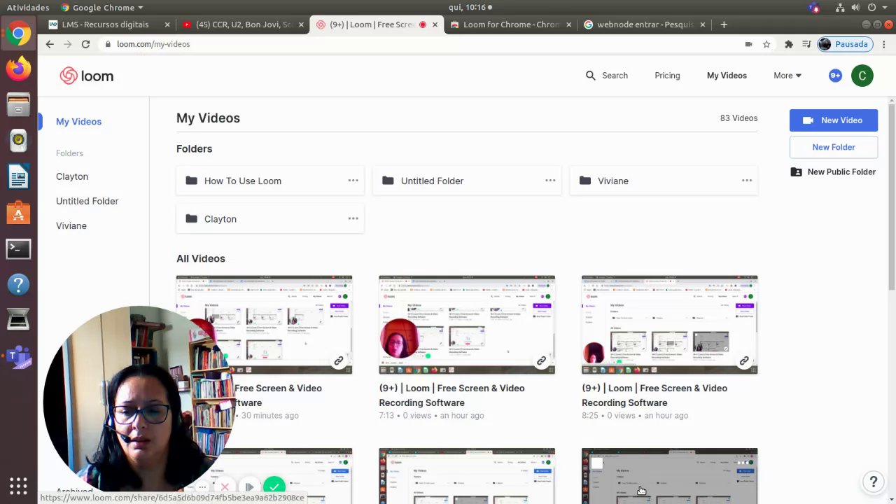Viewport: 896px width, 504px height.
Task: Open the Untitled Folder card
Action: point(467,181)
